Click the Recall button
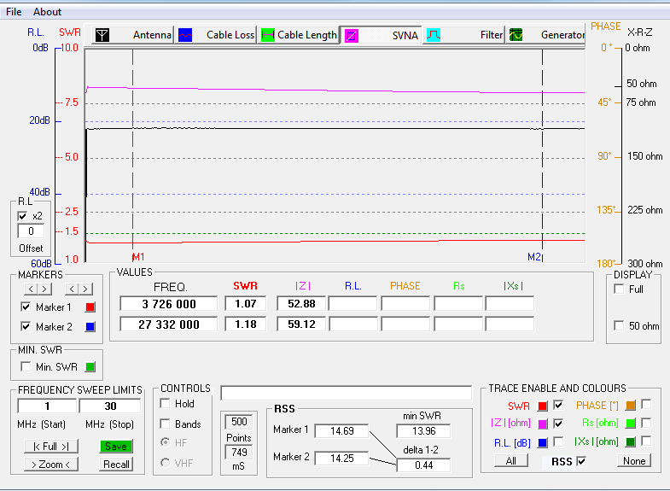 pos(116,464)
